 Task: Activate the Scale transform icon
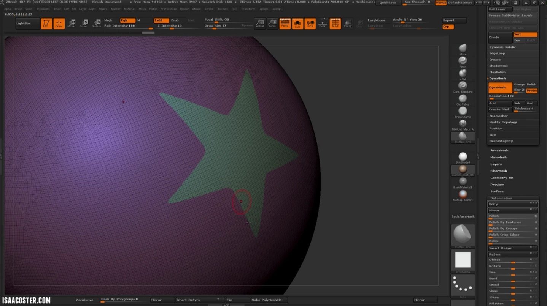coord(84,24)
